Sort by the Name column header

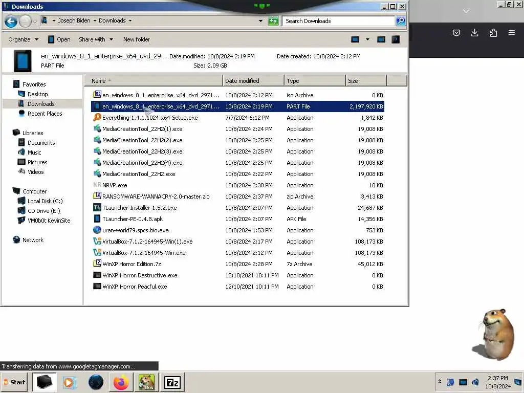pos(153,80)
